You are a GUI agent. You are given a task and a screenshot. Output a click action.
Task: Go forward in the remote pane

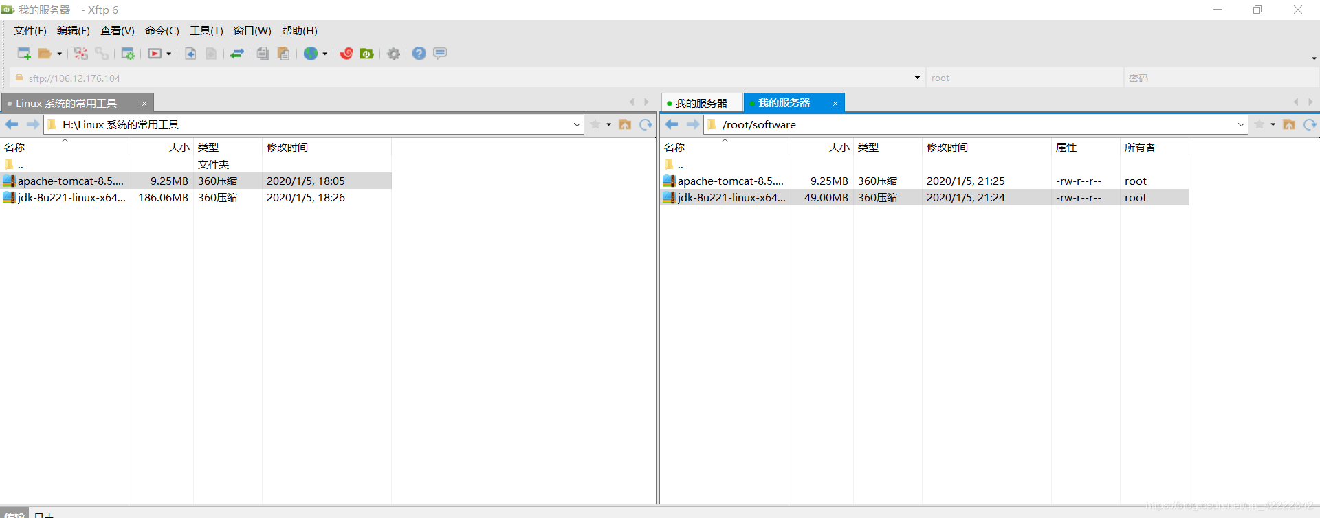click(693, 124)
